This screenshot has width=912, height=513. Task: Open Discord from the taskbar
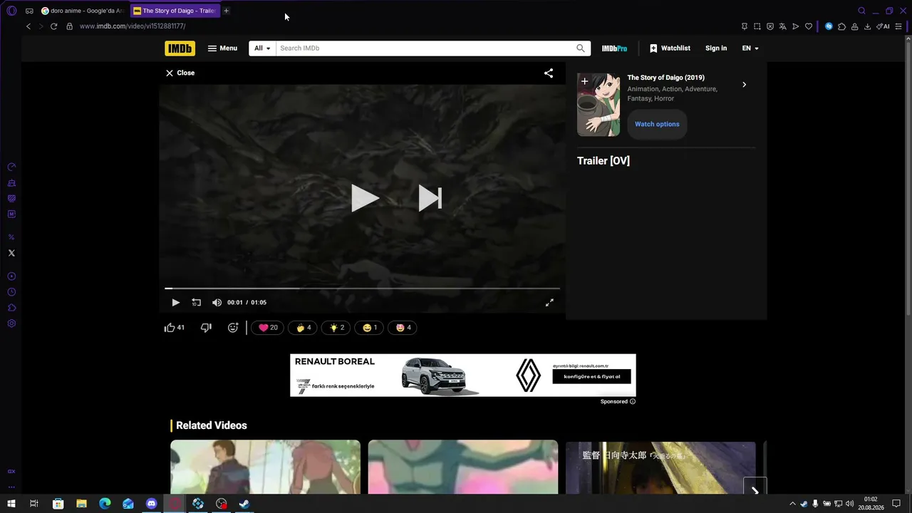tap(151, 504)
